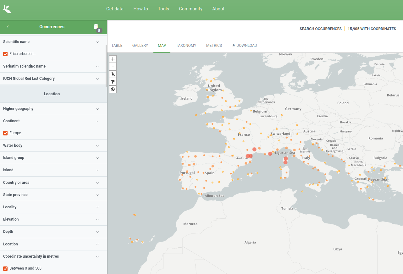Open the Taxonomy tab
This screenshot has width=403, height=274.
186,46
